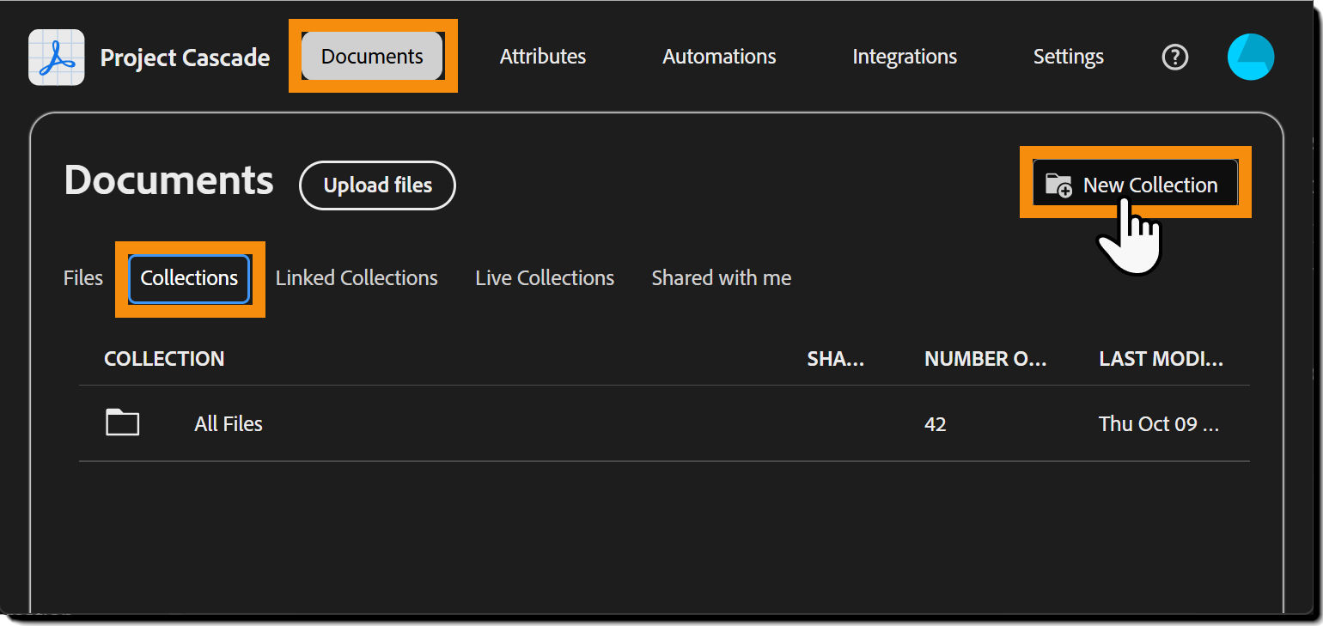Viewport: 1323px width, 626px height.
Task: Click the profile avatar circle
Action: [x=1251, y=57]
